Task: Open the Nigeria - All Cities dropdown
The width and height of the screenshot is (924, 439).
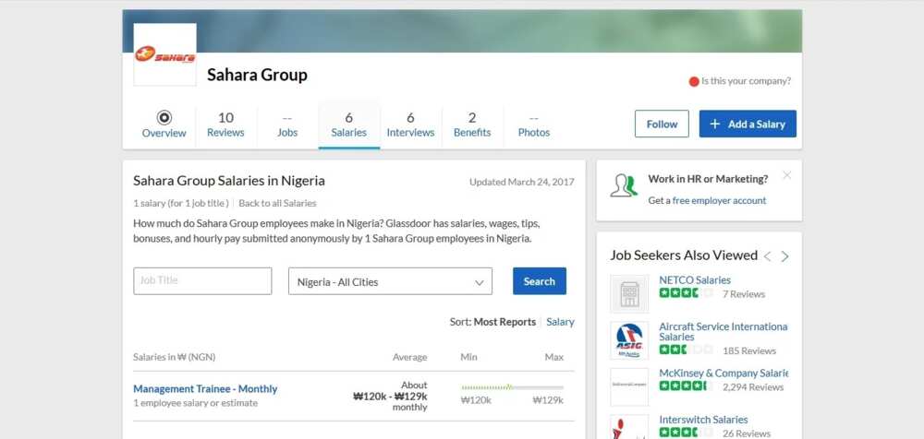Action: (x=390, y=281)
